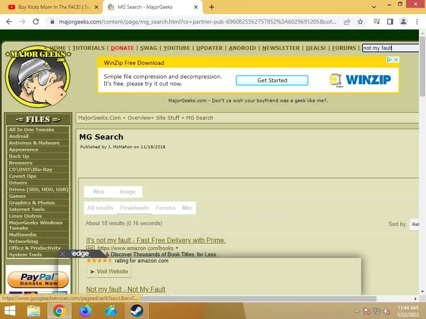Click the muted volume tray icon

(x=387, y=311)
